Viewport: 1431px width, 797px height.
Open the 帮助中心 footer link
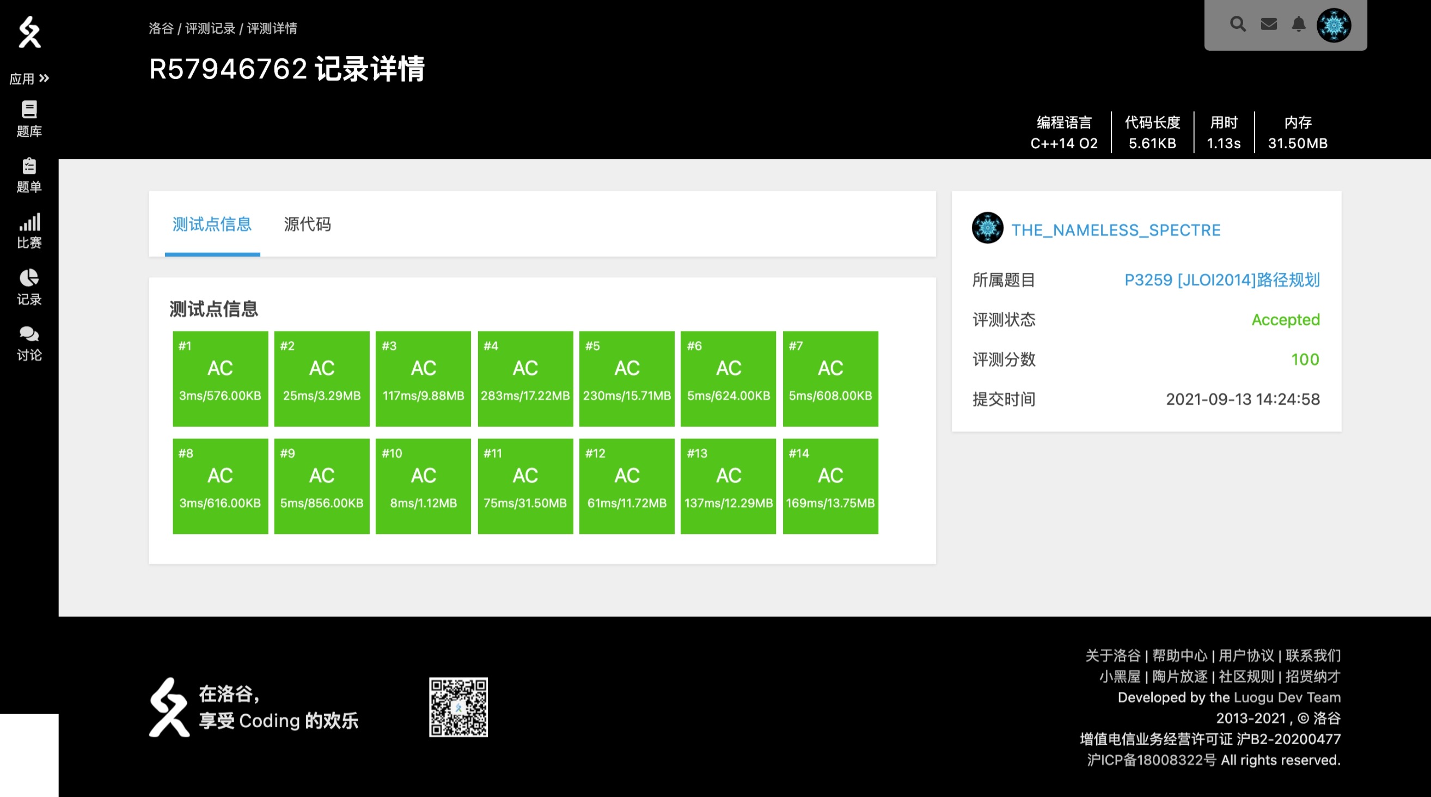[x=1179, y=655]
